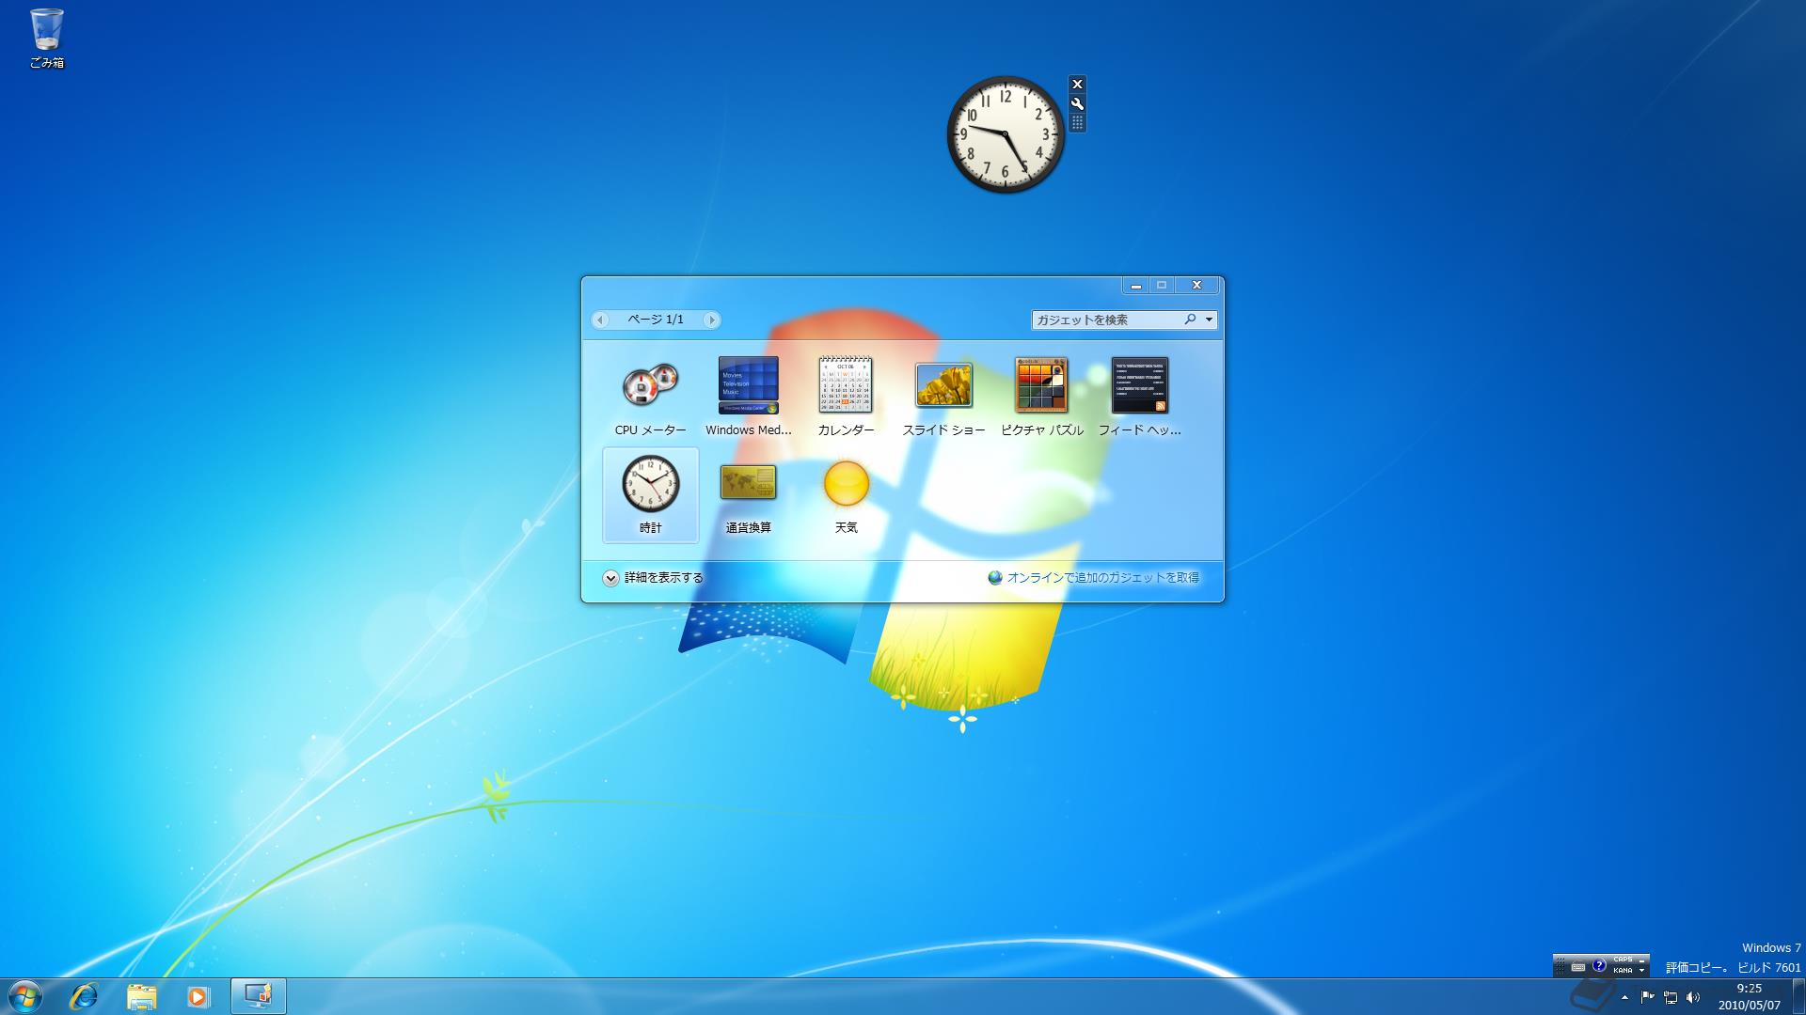Image resolution: width=1806 pixels, height=1015 pixels.
Task: Close the gadget gallery window
Action: point(1196,285)
